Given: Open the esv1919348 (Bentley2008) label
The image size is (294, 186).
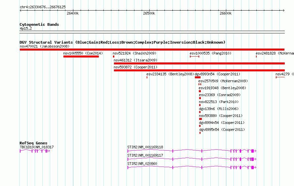Looking at the screenshot, I should pyautogui.click(x=222, y=88).
